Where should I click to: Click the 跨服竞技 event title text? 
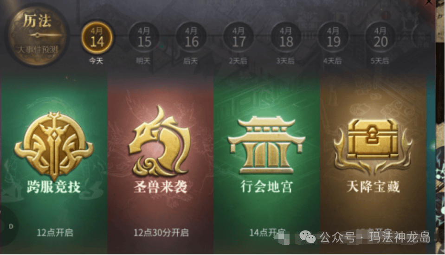pos(54,187)
